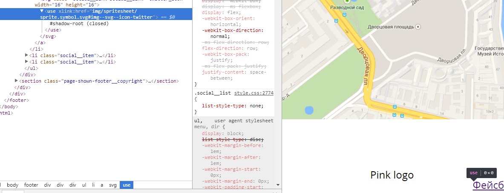The image size is (504, 193).
Task: Edit the flex-direction row property value
Action: [x=252, y=48]
